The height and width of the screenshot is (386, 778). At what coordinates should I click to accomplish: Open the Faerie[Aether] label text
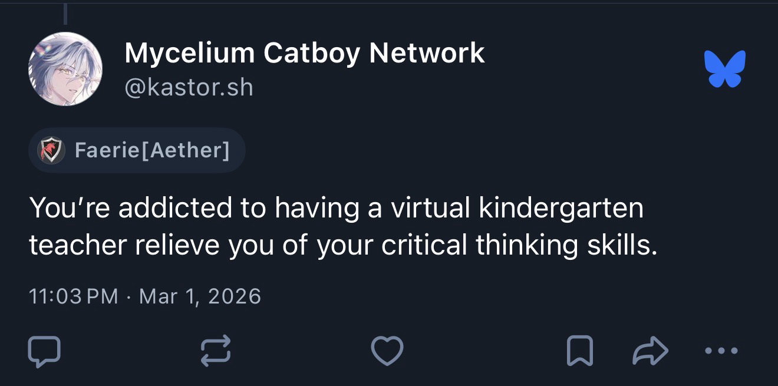tap(152, 150)
